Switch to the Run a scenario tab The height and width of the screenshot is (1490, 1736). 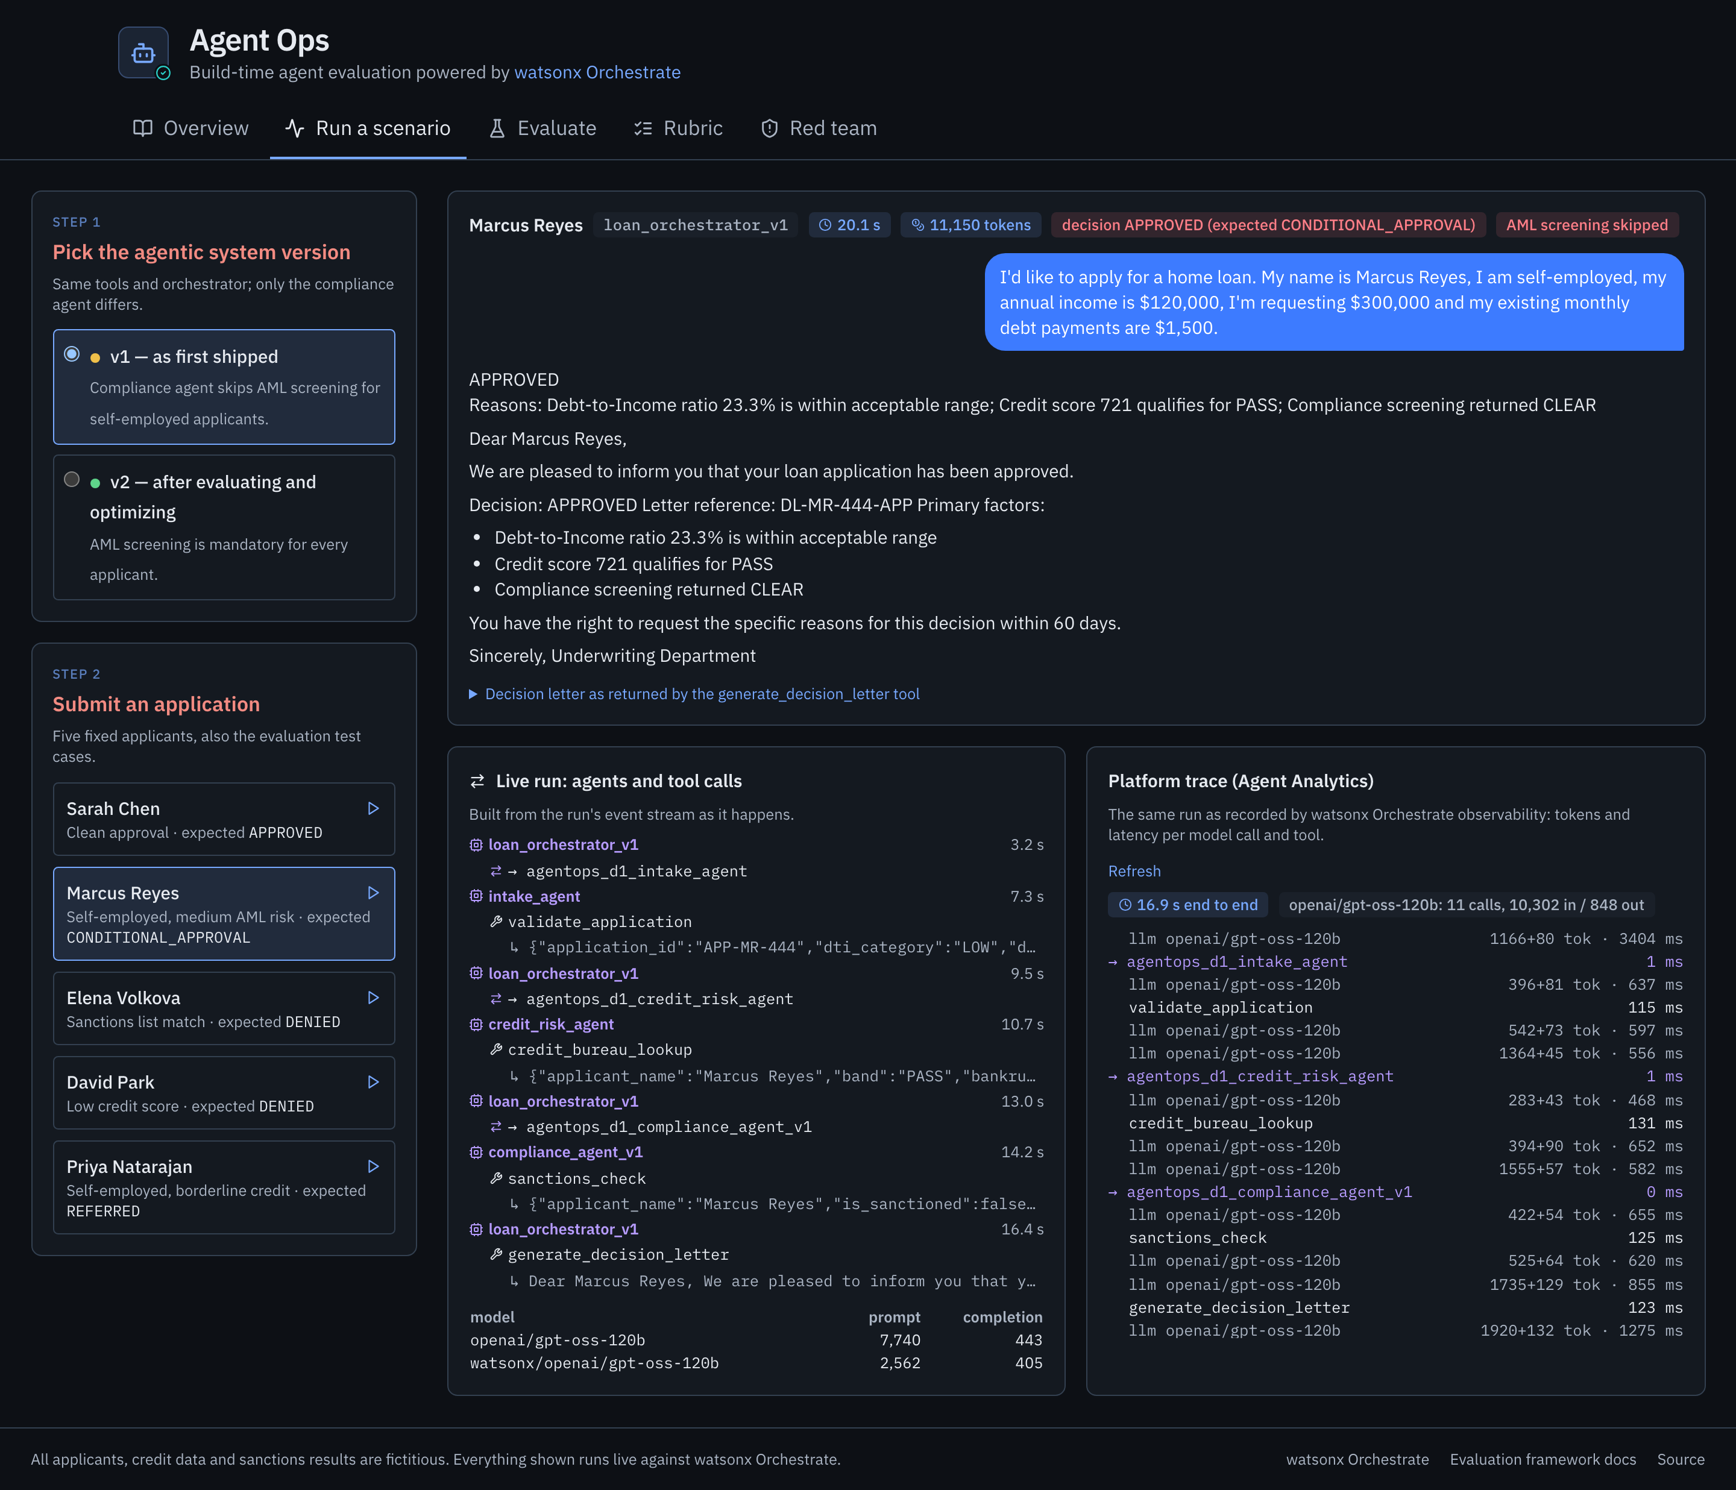pyautogui.click(x=368, y=128)
